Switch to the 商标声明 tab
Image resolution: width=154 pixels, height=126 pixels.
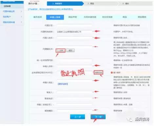point(72,17)
